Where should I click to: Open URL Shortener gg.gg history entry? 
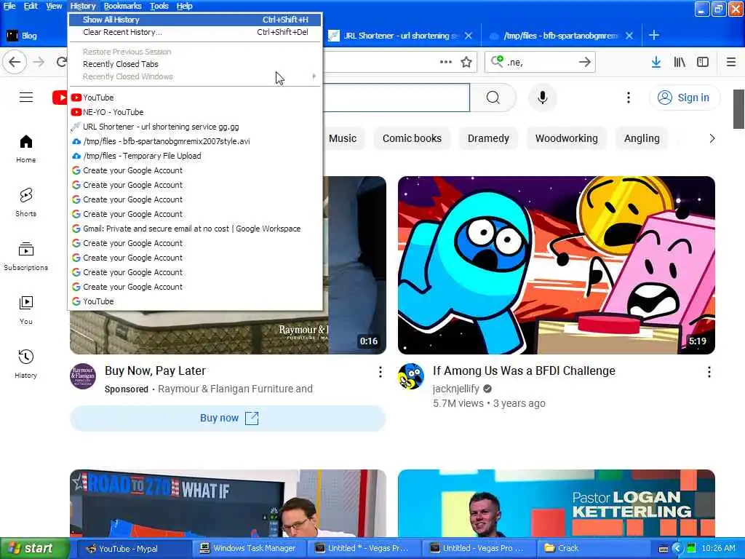click(x=195, y=127)
